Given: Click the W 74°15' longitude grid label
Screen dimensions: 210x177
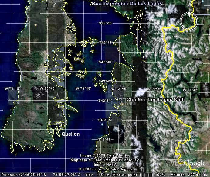Looking at the screenshot, I should pyautogui.click(x=12, y=88).
